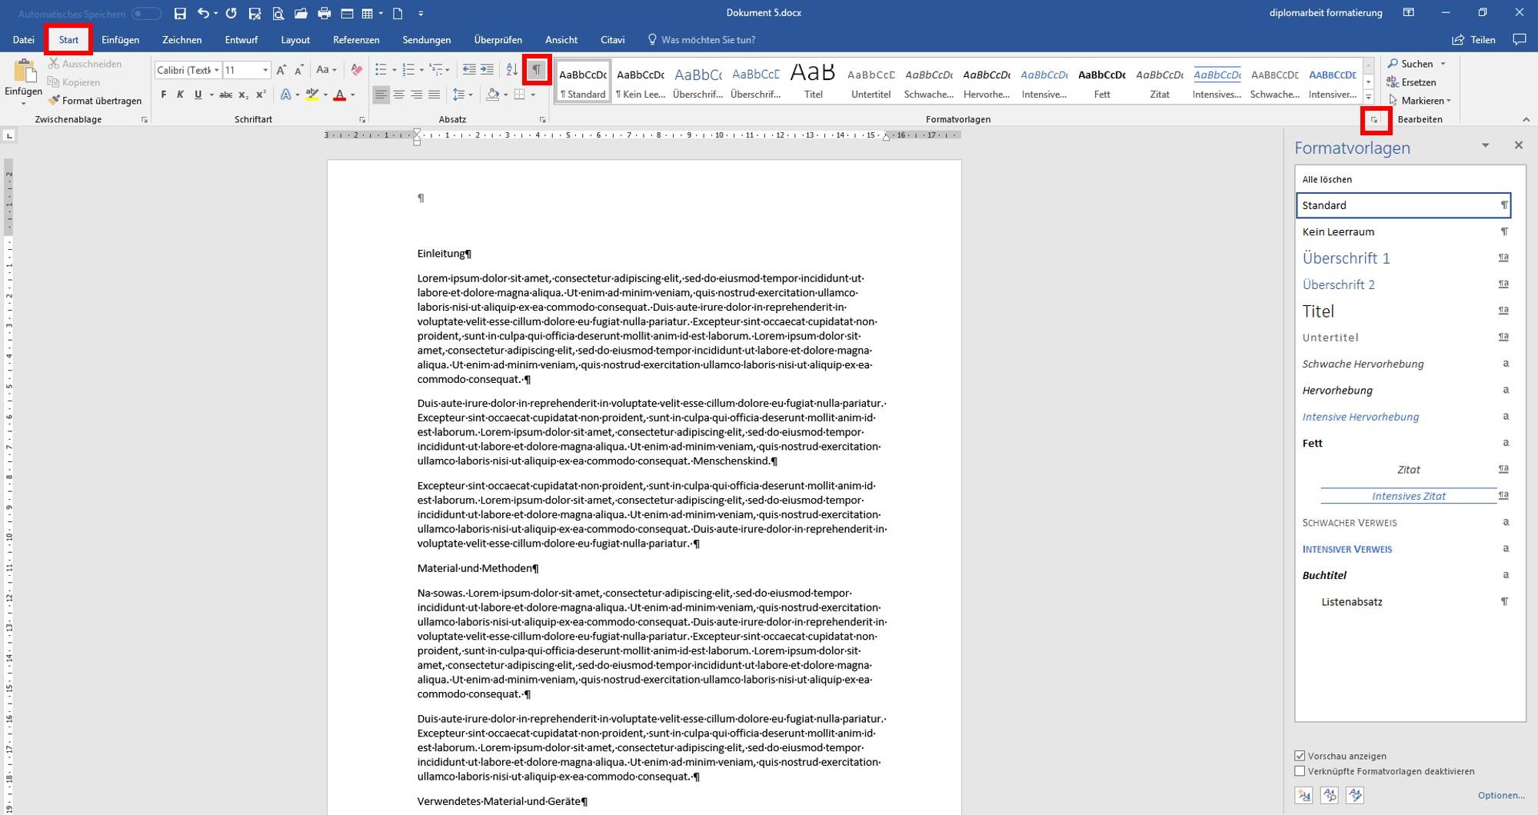Toggle left alignment button

click(381, 95)
